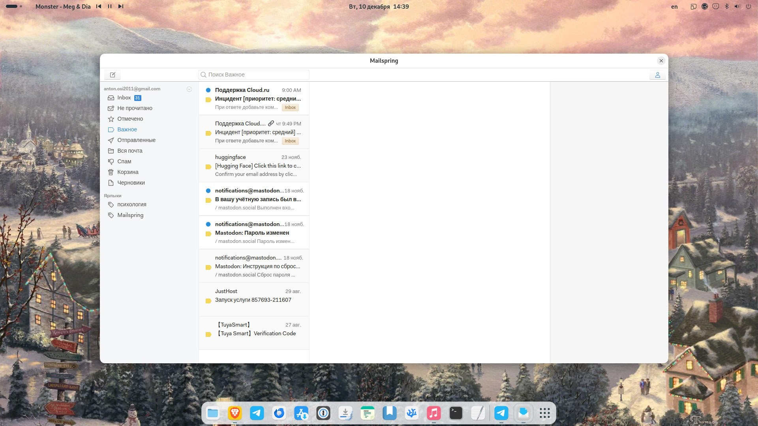Pause the Monster - Meg & Dia track
The width and height of the screenshot is (758, 426).
tap(110, 6)
